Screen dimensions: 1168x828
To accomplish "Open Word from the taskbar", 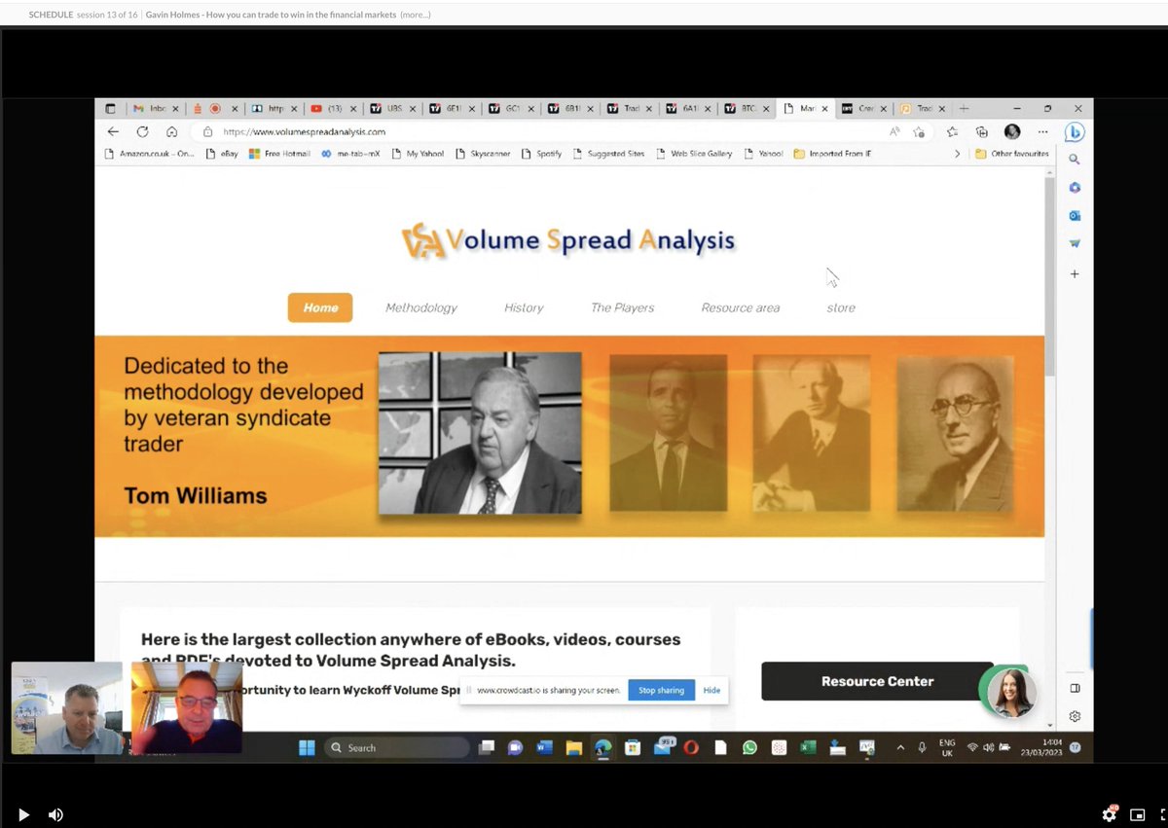I will pos(544,747).
